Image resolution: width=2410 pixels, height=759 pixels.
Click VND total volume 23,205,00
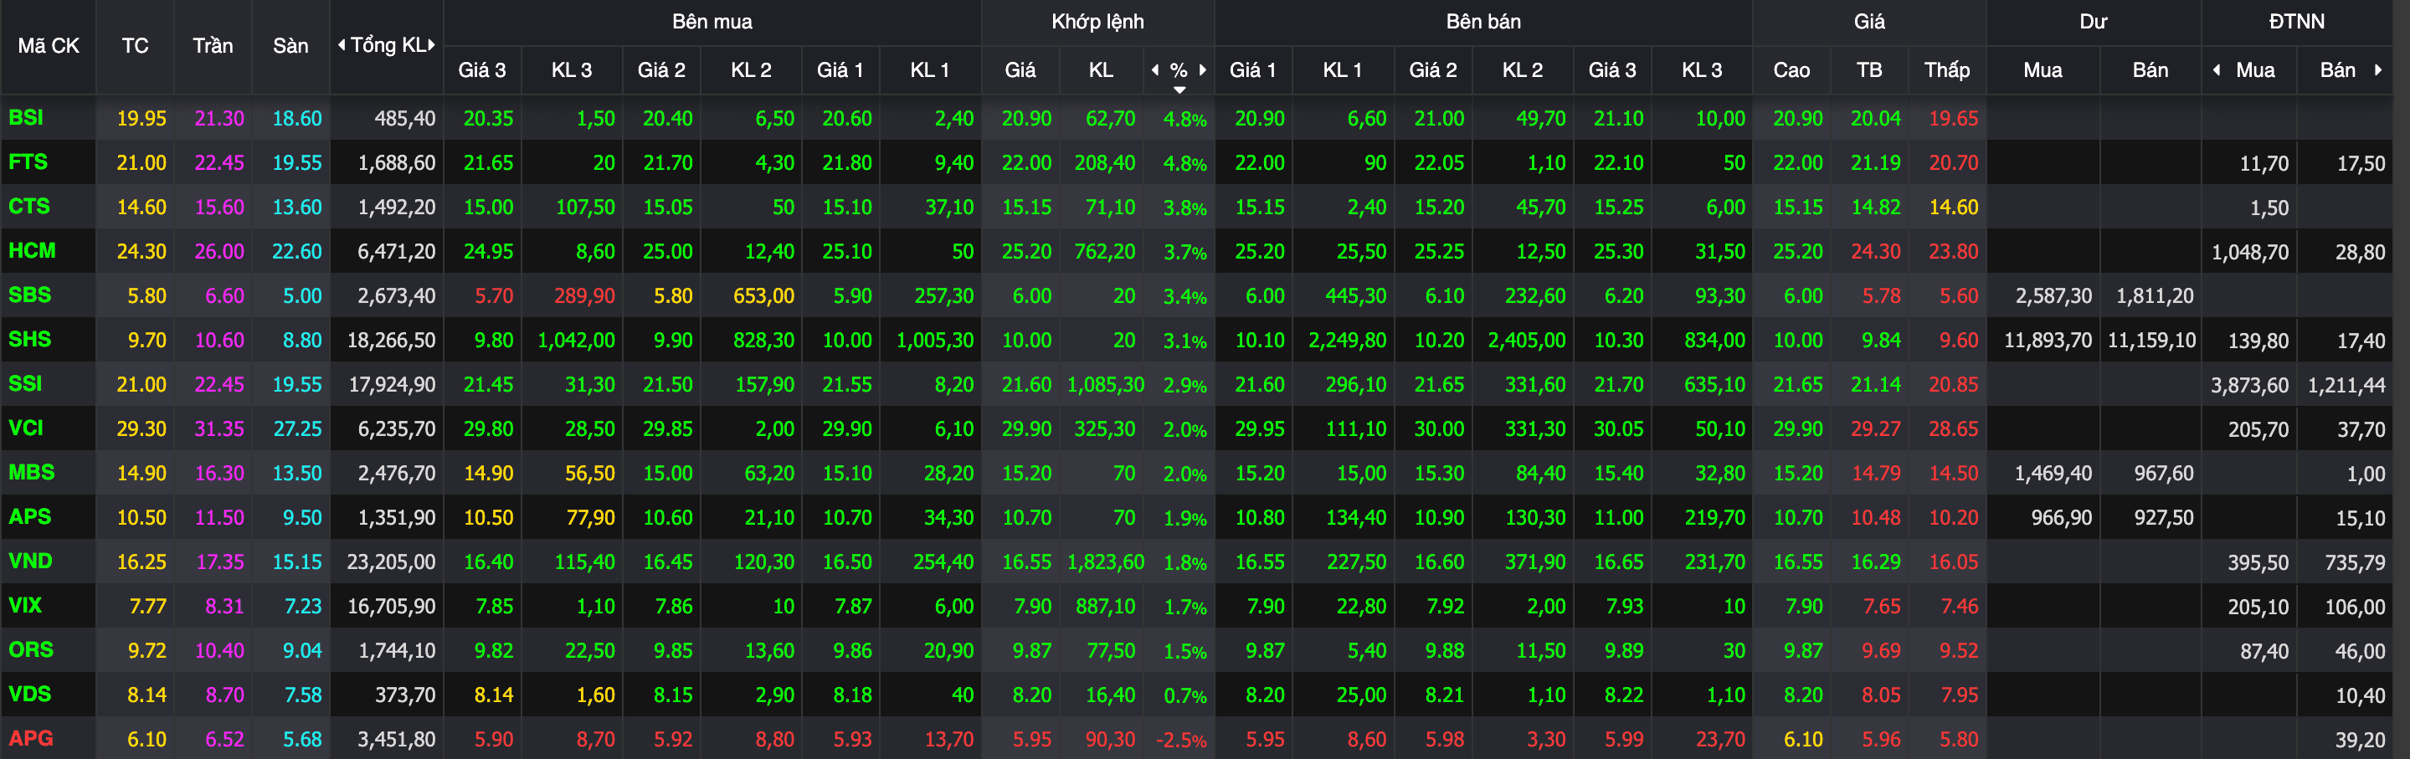[x=390, y=562]
